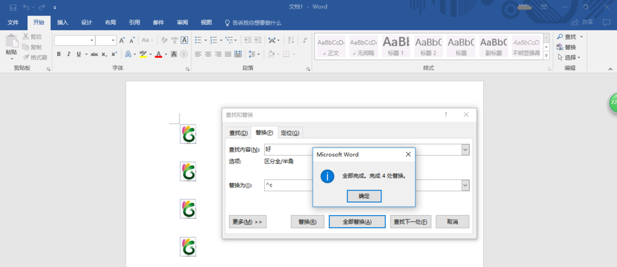The height and width of the screenshot is (267, 617).
Task: Select the 无间隔 style thumbnail
Action: (363, 46)
